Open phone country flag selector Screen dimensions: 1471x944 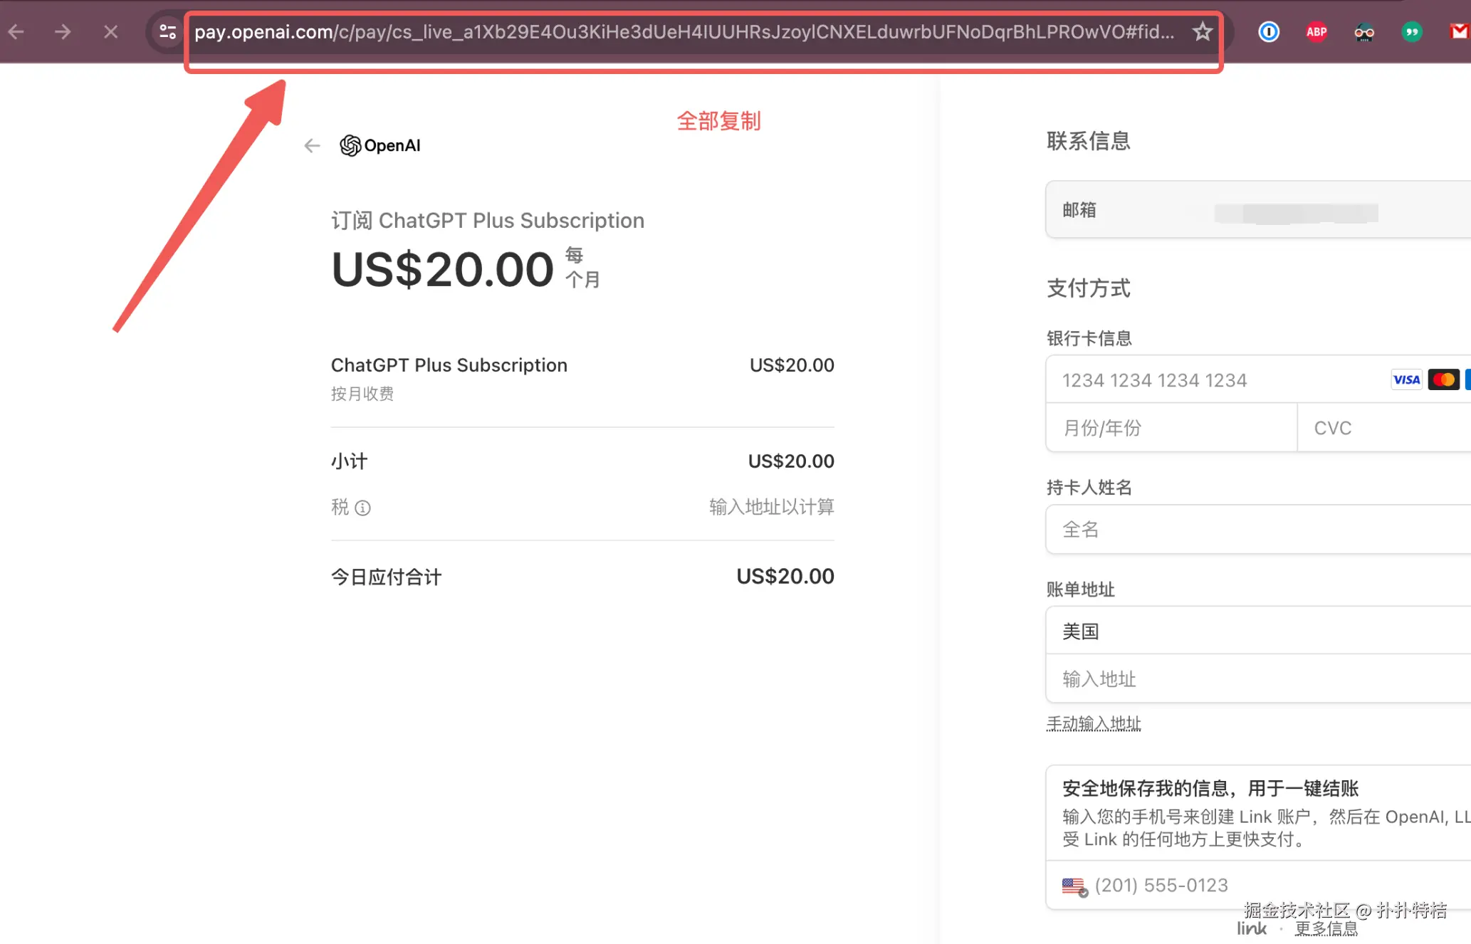click(x=1074, y=886)
